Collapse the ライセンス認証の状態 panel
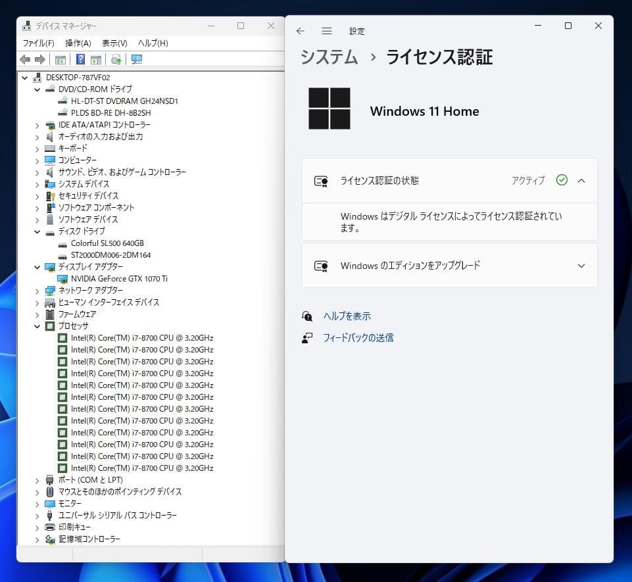 tap(581, 180)
